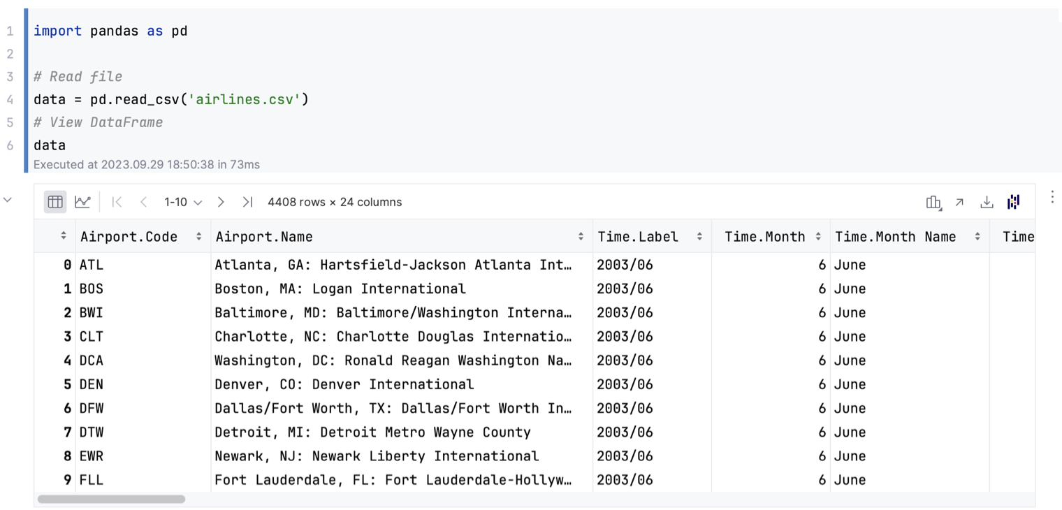Open the chart visualization view
This screenshot has height=510, width=1062.
click(83, 201)
